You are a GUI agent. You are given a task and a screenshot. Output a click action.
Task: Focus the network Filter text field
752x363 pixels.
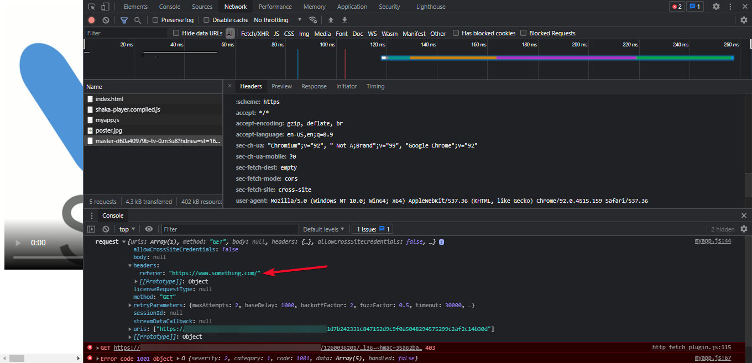coord(126,33)
